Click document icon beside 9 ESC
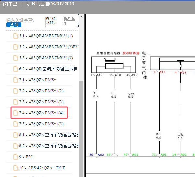Screen dimensions: 195x177 pyautogui.click(x=16, y=157)
